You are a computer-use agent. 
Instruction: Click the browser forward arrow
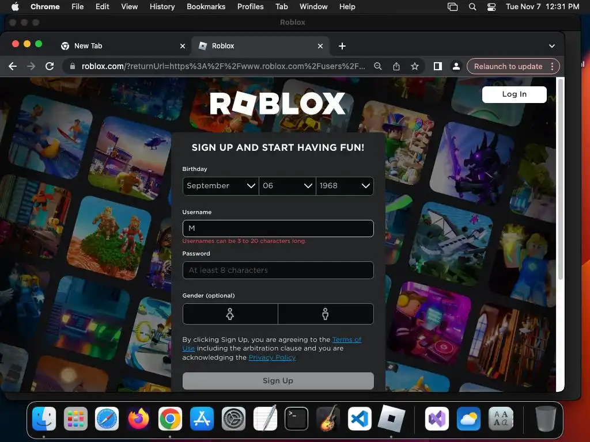pyautogui.click(x=31, y=67)
